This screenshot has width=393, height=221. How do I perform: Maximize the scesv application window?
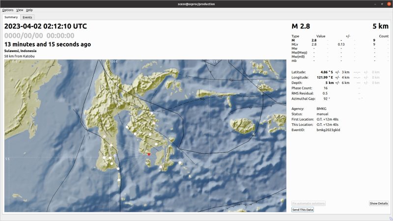pyautogui.click(x=382, y=4)
